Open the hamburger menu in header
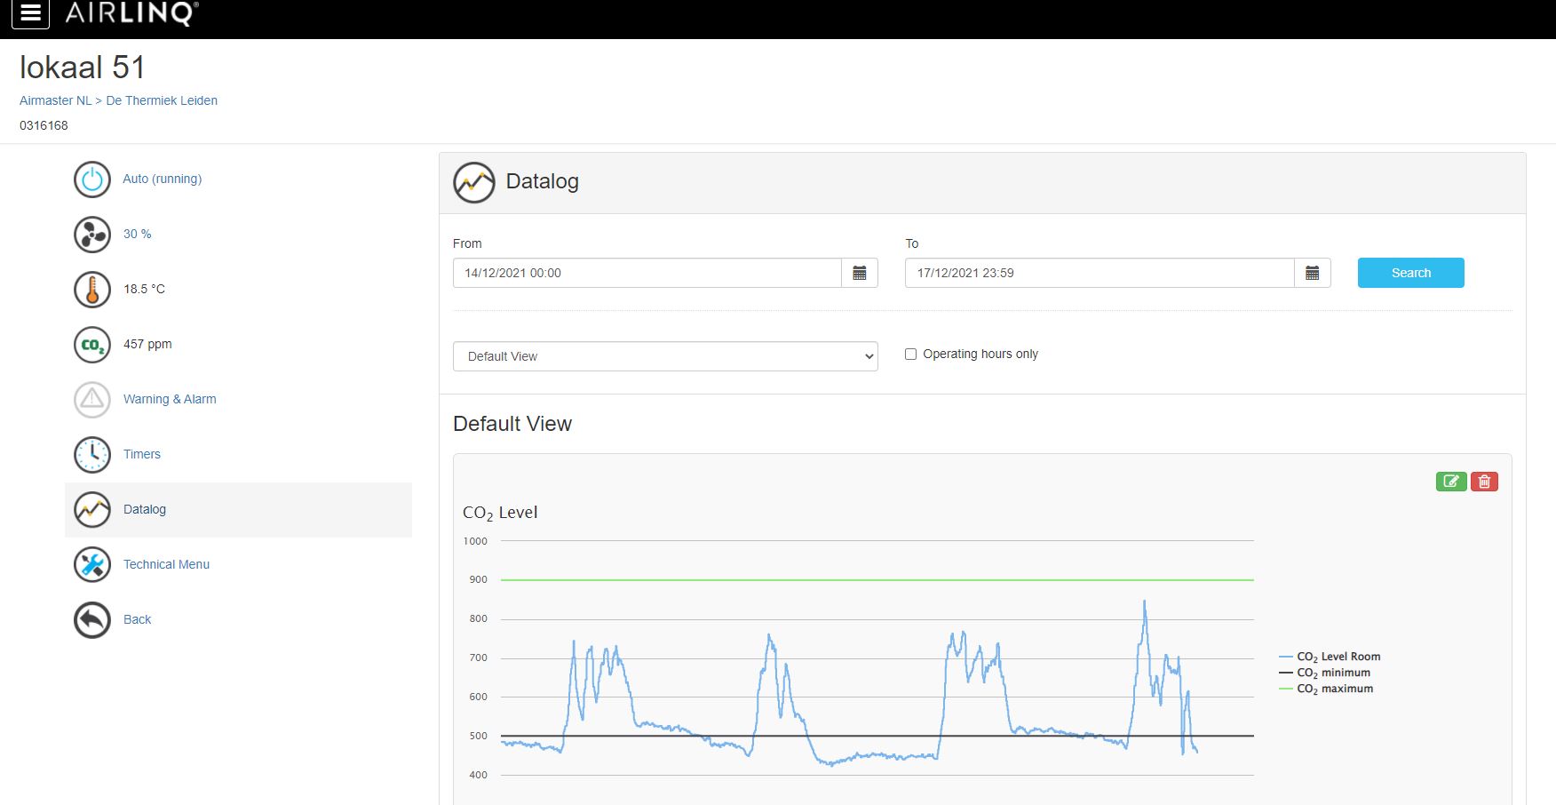 pos(30,13)
